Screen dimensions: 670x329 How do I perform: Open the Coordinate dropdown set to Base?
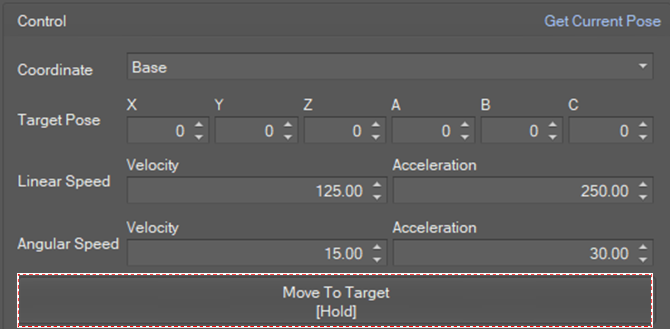(389, 67)
